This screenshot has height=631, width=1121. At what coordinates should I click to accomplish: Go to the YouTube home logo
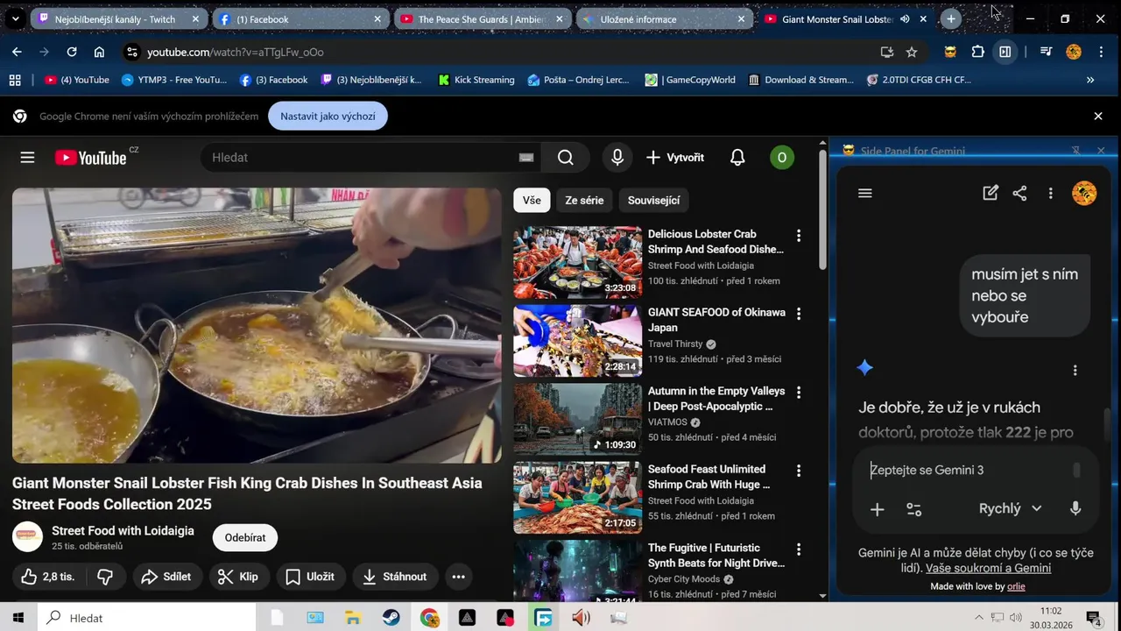pos(91,158)
